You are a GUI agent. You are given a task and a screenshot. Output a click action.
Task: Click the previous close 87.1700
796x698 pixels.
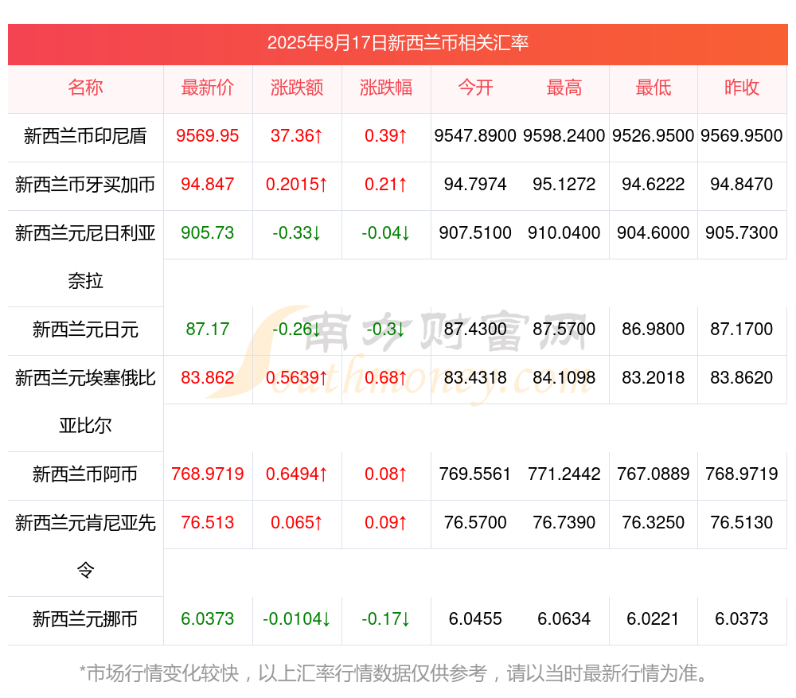tap(742, 329)
